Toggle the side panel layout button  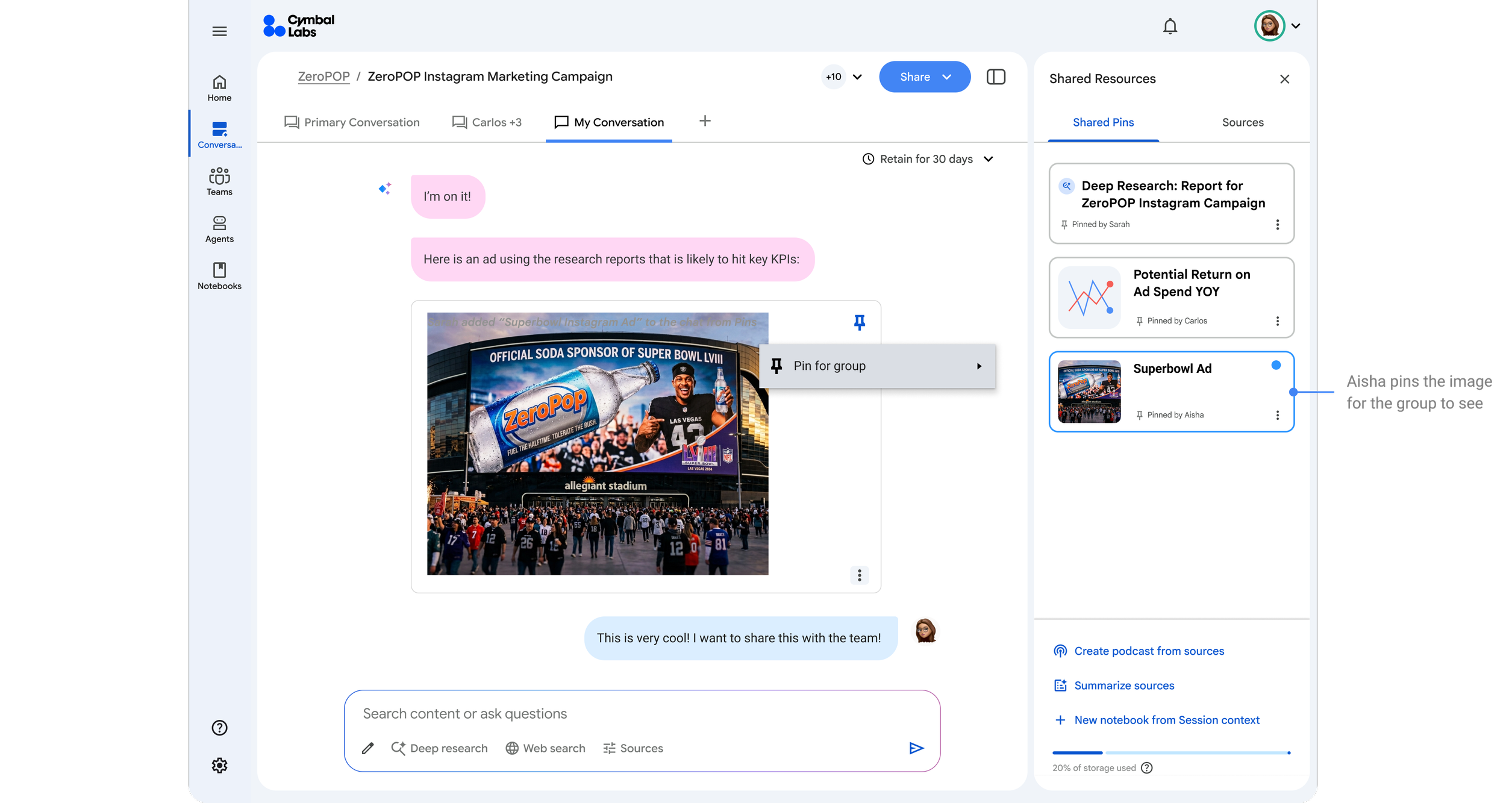pyautogui.click(x=996, y=77)
